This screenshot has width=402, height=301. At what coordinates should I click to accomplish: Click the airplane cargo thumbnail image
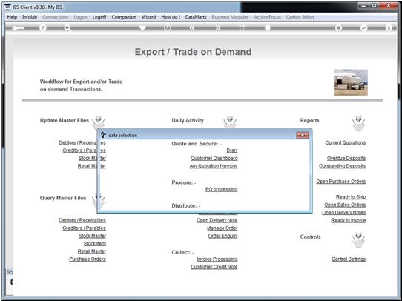pos(351,82)
